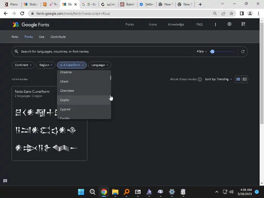The height and width of the screenshot is (198, 264).
Task: Send feedback via the bottom-left feedback icon
Action: point(5,181)
